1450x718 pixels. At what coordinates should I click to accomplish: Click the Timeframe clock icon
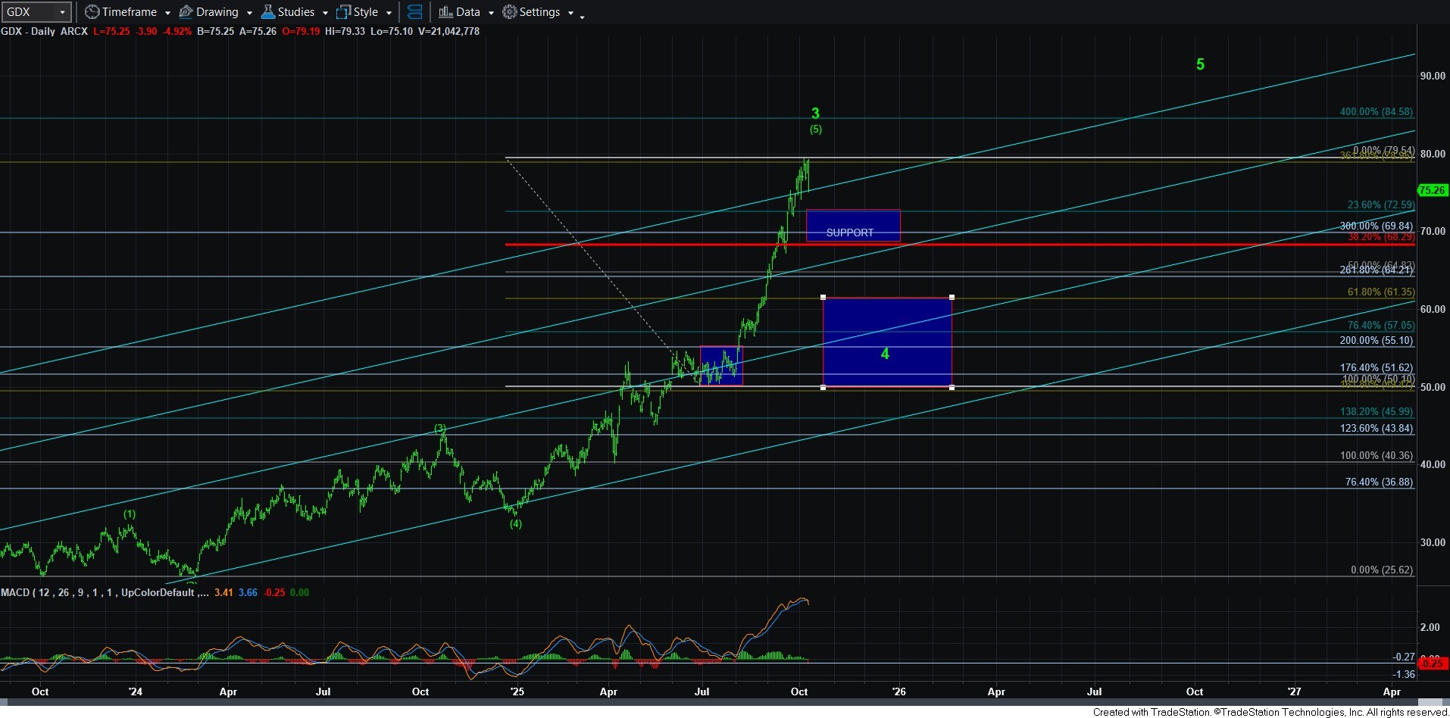[x=92, y=12]
